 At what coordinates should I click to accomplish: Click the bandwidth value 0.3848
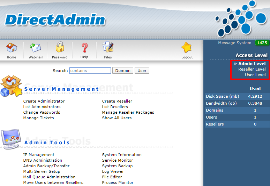255,103
